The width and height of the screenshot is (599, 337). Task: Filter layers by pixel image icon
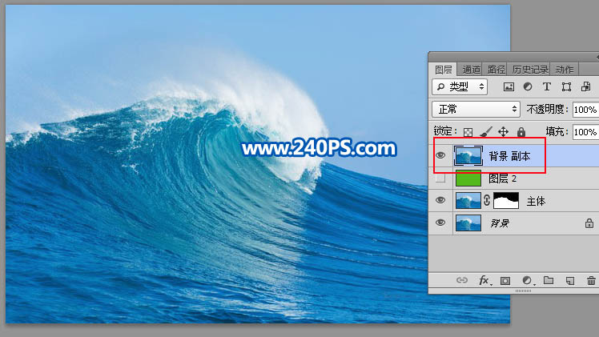click(x=509, y=87)
